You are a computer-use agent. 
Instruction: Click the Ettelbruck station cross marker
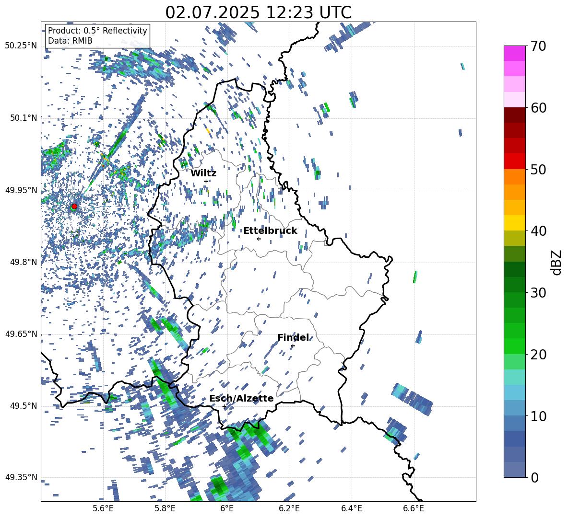pyautogui.click(x=259, y=239)
